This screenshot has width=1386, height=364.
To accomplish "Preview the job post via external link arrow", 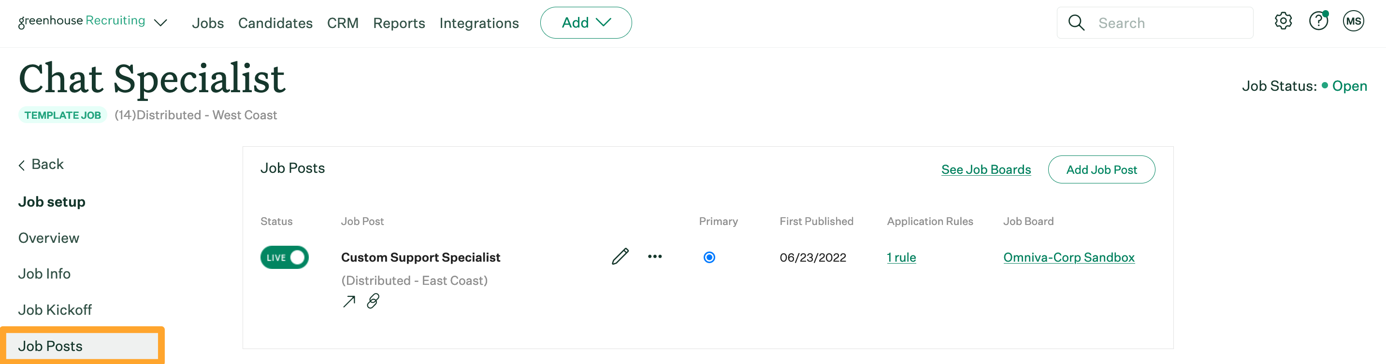I will (348, 301).
